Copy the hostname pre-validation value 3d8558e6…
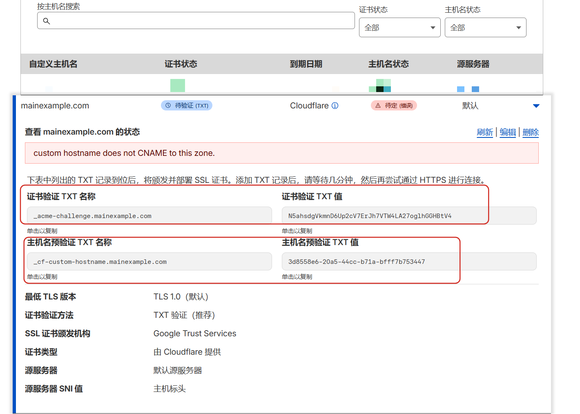 click(408, 261)
